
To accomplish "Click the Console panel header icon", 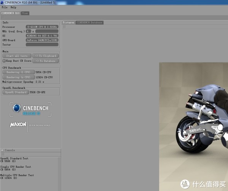I will tap(2, 150).
